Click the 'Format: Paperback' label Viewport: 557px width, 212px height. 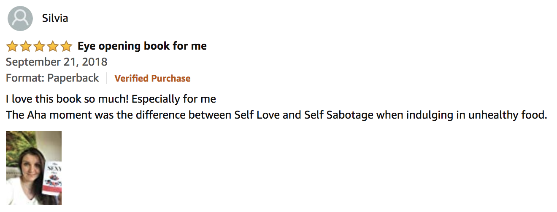[x=52, y=78]
